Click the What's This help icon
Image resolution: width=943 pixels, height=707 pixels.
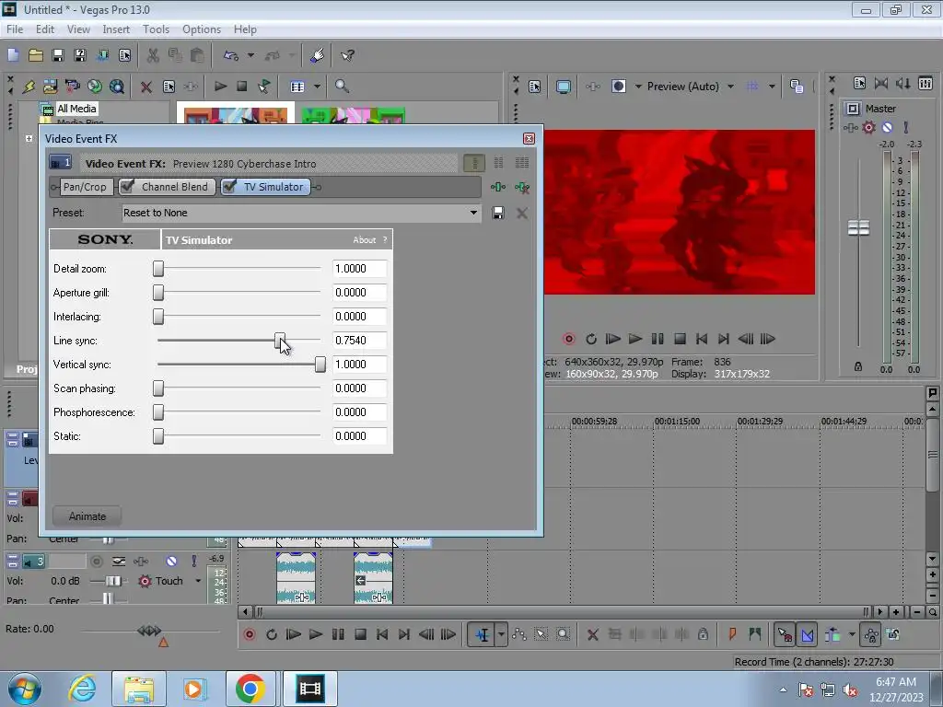[x=347, y=55]
